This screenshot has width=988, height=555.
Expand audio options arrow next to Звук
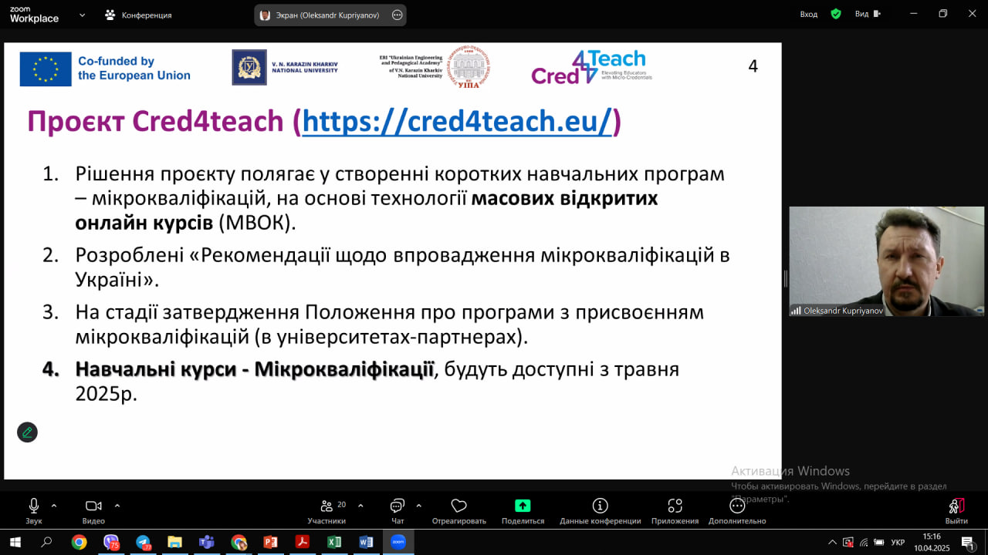click(x=54, y=506)
